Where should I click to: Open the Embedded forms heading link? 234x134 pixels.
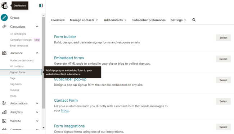69,58
